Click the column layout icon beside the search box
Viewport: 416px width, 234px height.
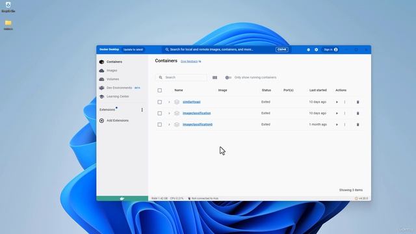click(214, 77)
